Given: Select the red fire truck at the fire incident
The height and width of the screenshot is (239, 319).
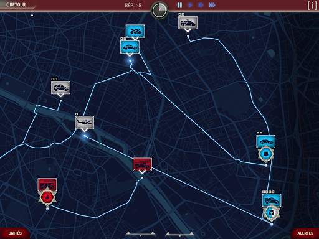Looking at the screenshot, I should click(x=47, y=184).
